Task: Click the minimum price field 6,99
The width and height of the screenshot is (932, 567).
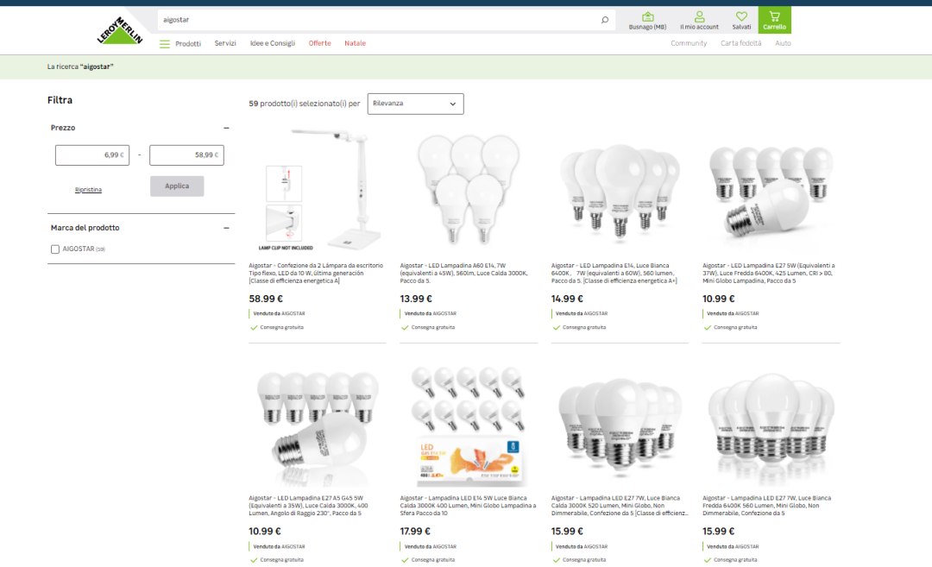Action: pos(92,155)
